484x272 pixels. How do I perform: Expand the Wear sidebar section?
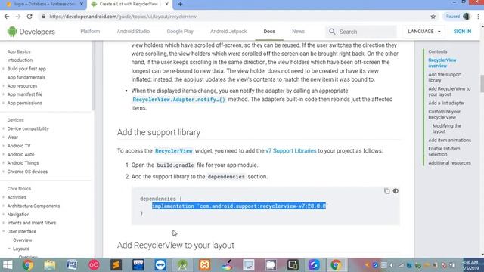click(3, 138)
